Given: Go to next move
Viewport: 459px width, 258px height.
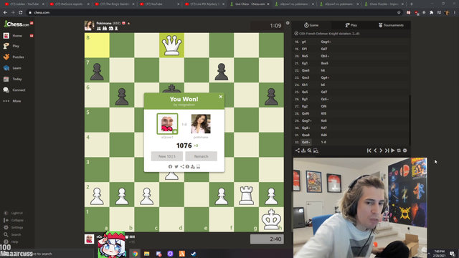Looking at the screenshot, I should coord(381,150).
